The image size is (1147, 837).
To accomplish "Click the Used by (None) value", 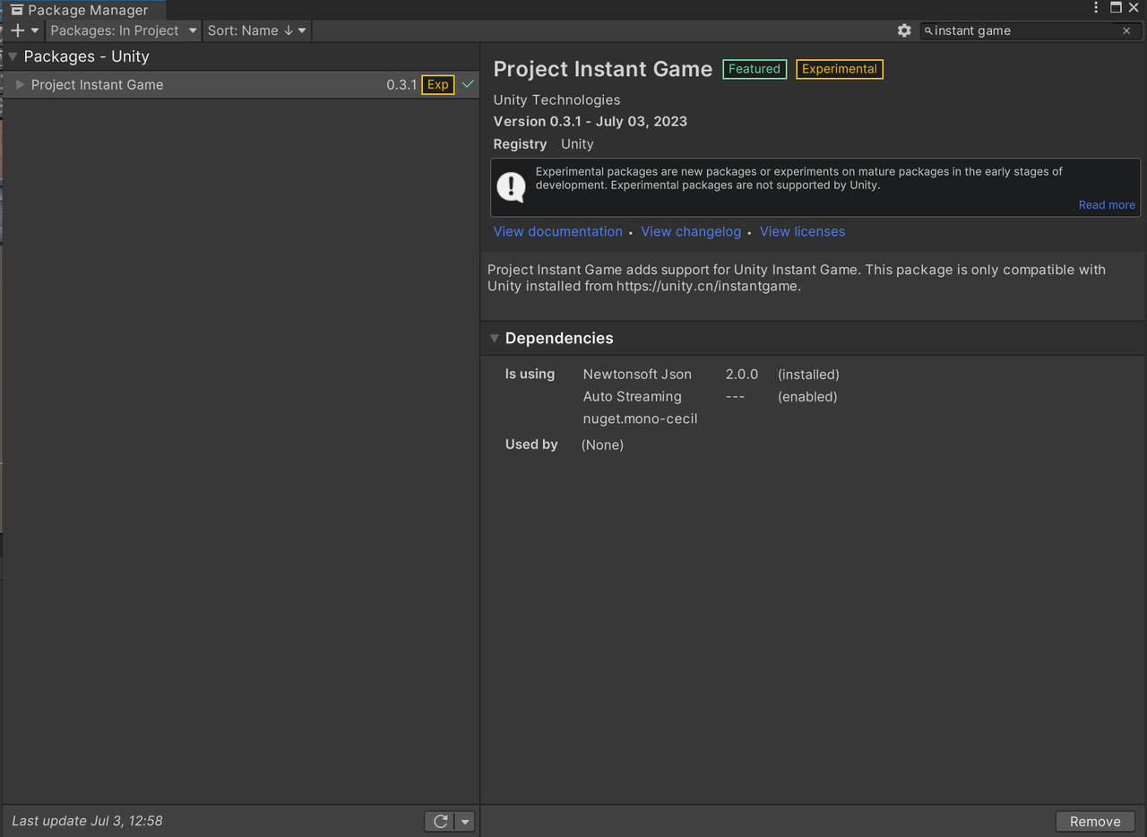I will coord(602,445).
